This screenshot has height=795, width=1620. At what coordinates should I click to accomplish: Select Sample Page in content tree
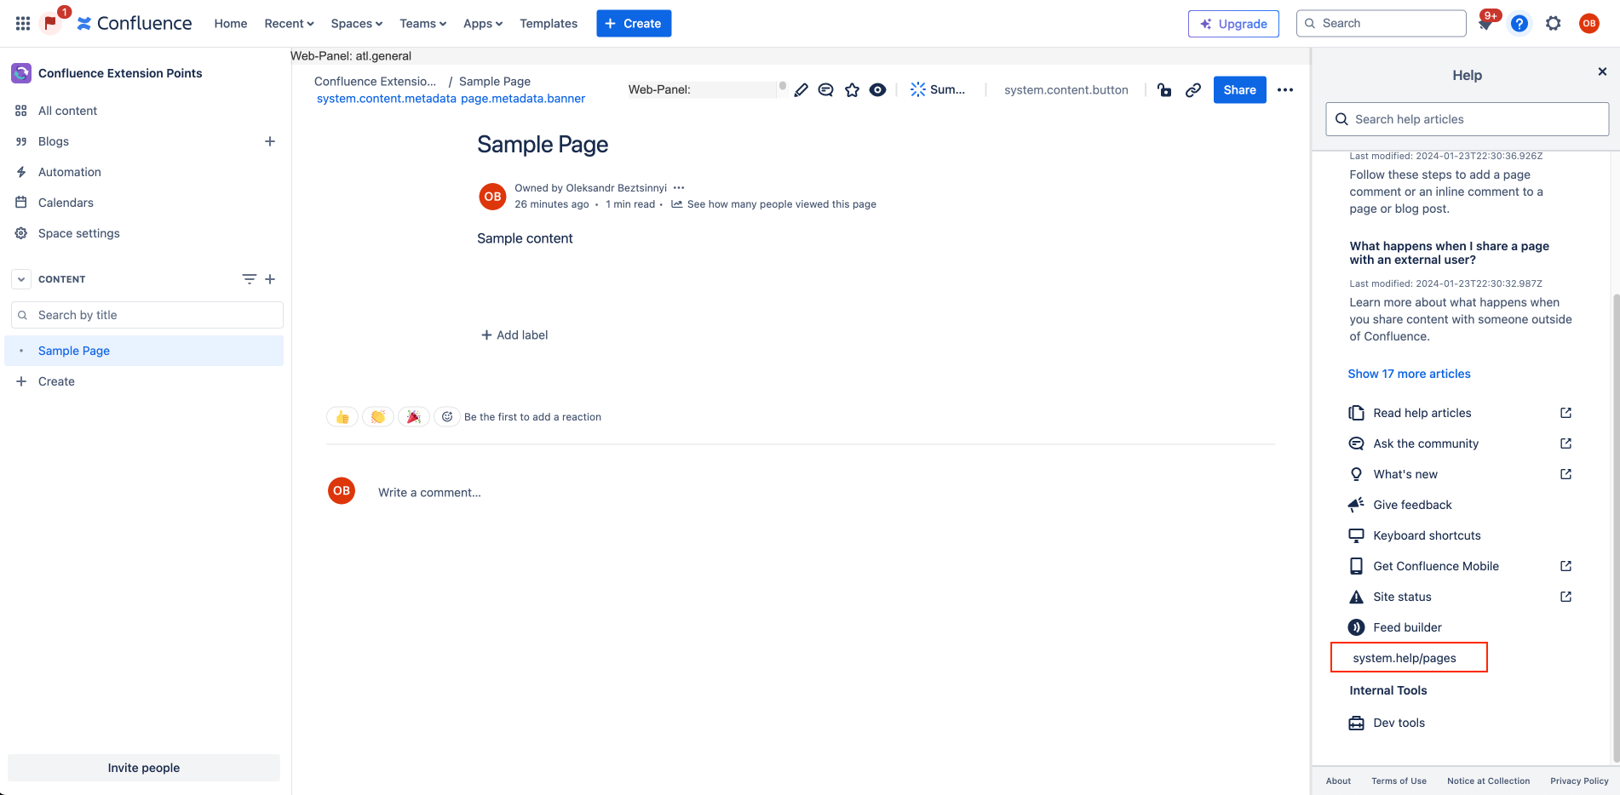pos(145,351)
